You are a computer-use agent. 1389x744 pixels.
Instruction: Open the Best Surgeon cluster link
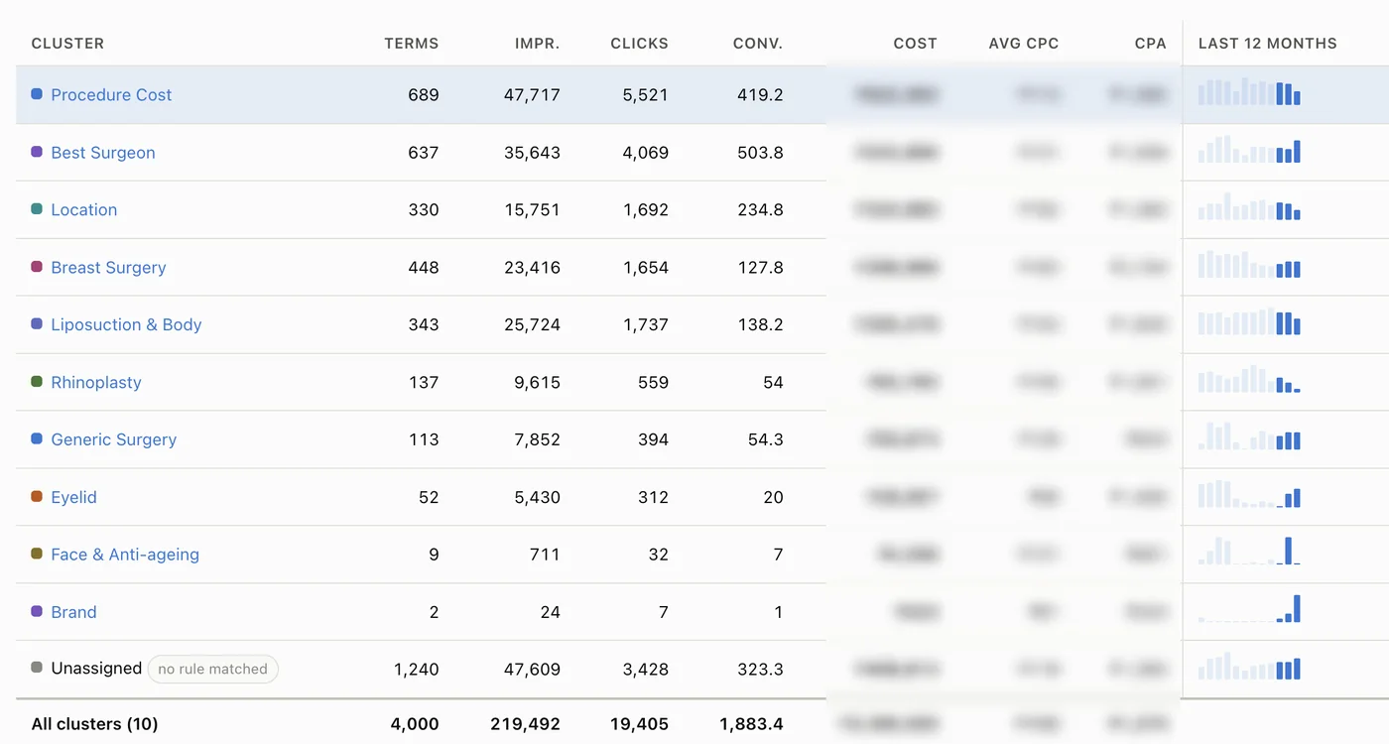point(103,153)
